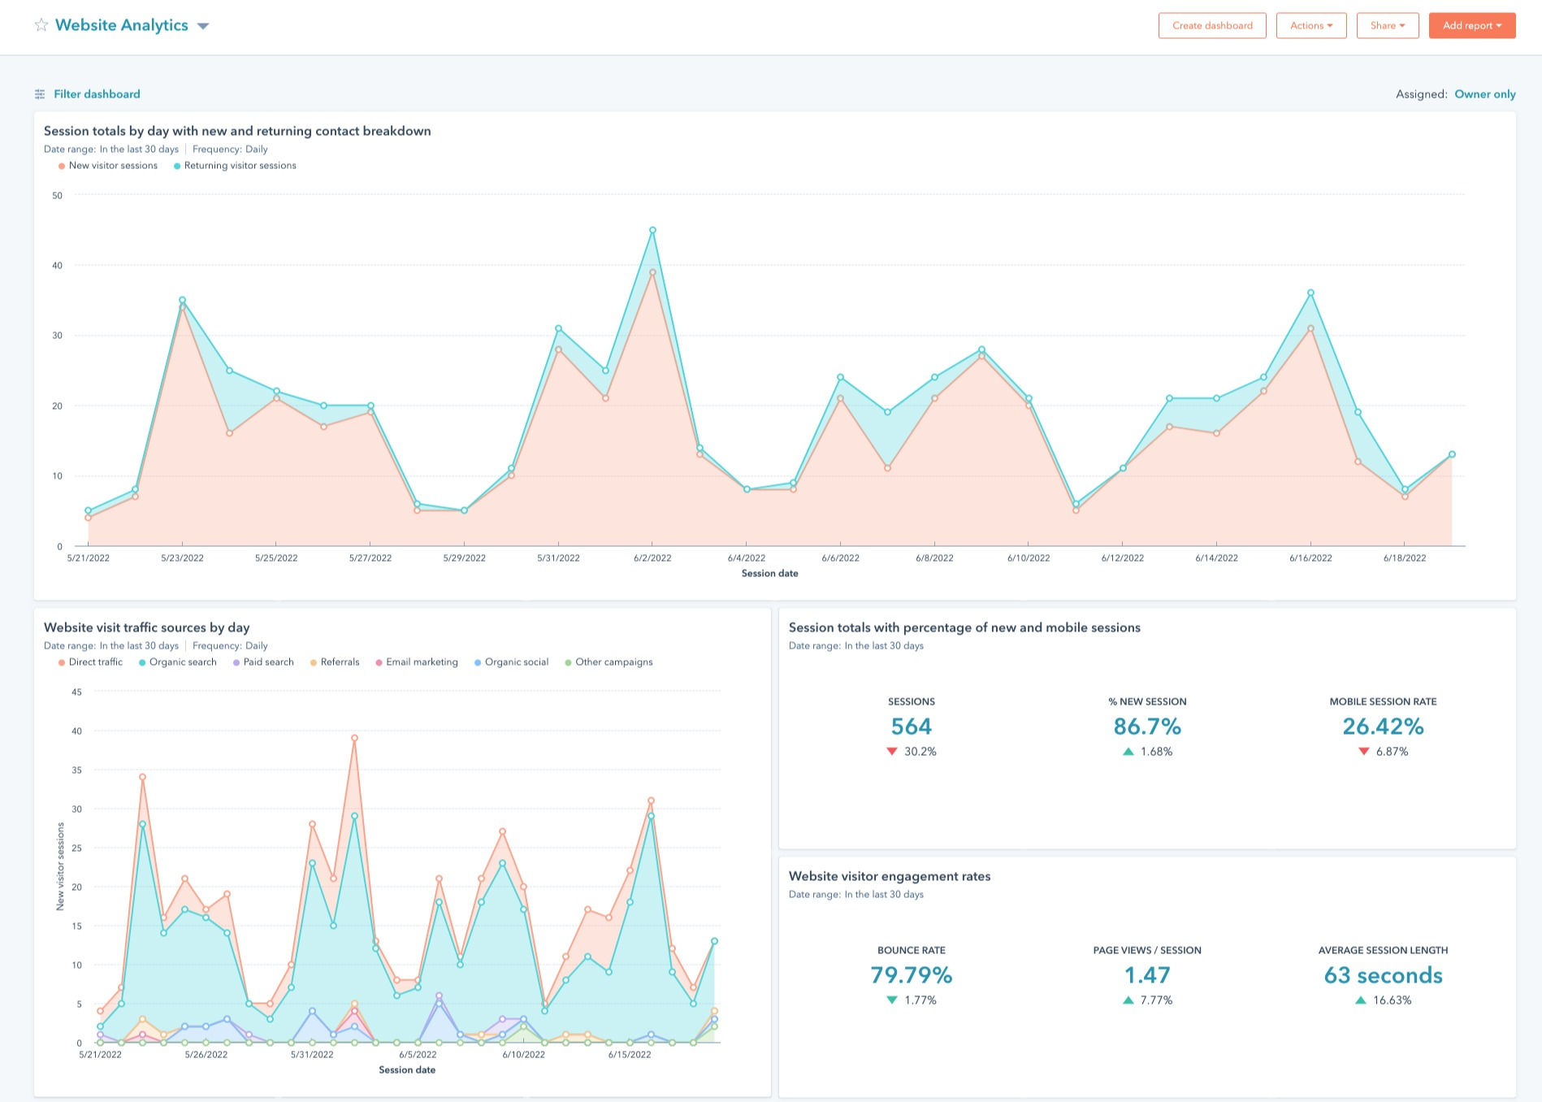Click the 79.79% bounce rate value
The height and width of the screenshot is (1102, 1542).
click(x=912, y=975)
